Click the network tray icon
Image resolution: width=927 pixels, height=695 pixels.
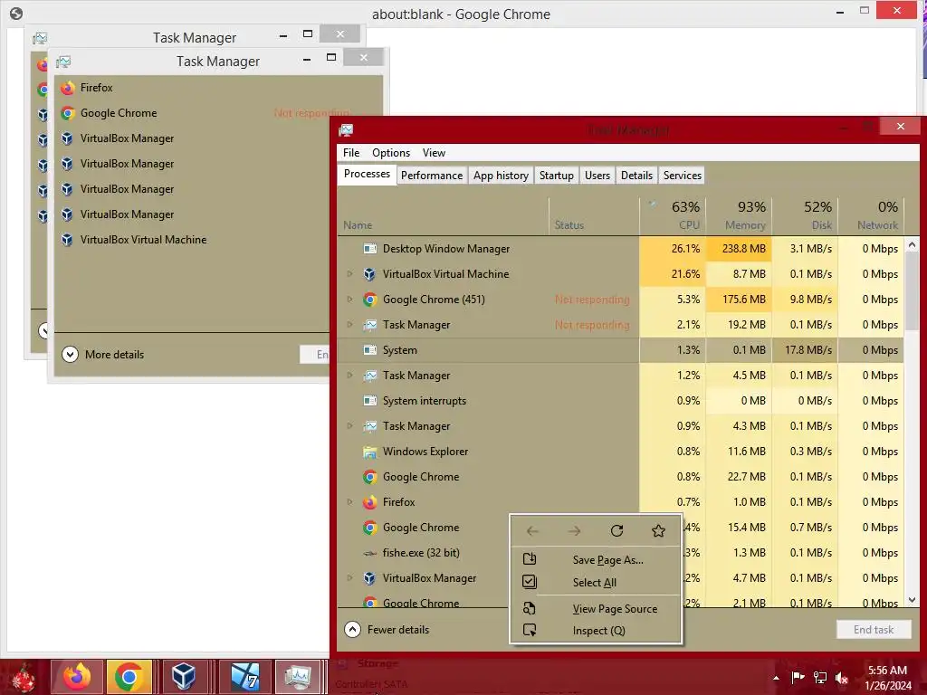point(820,677)
